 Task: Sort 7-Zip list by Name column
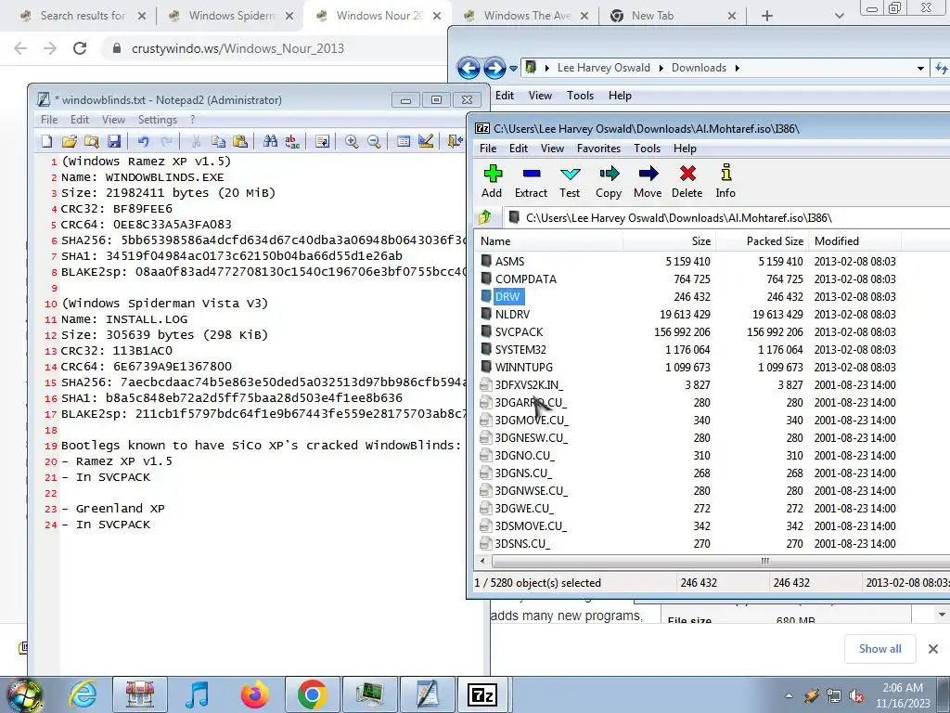tap(549, 240)
